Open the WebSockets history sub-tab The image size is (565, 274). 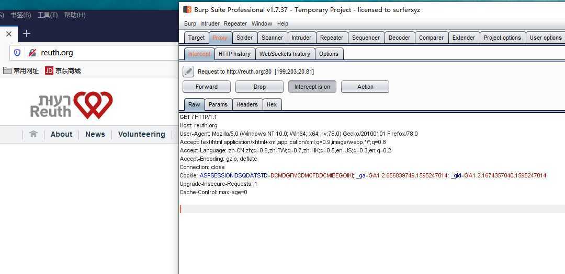tap(285, 54)
